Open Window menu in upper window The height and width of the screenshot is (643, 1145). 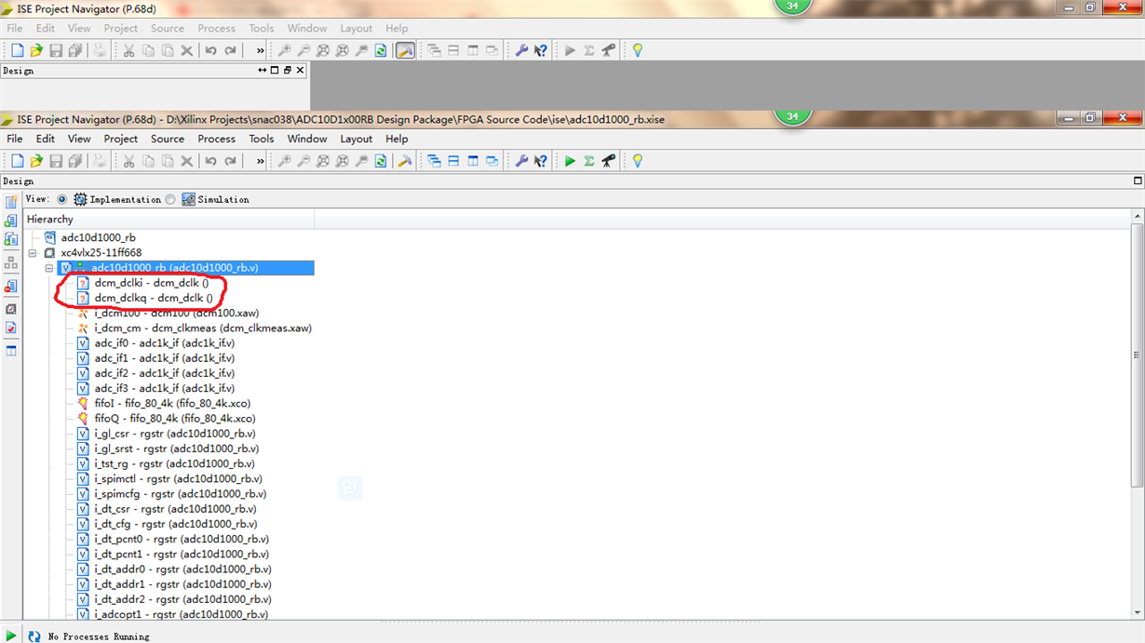[x=307, y=28]
